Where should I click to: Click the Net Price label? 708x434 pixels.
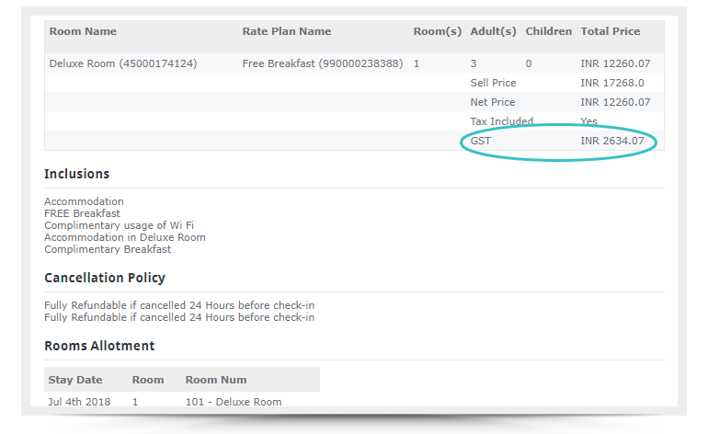tap(492, 102)
